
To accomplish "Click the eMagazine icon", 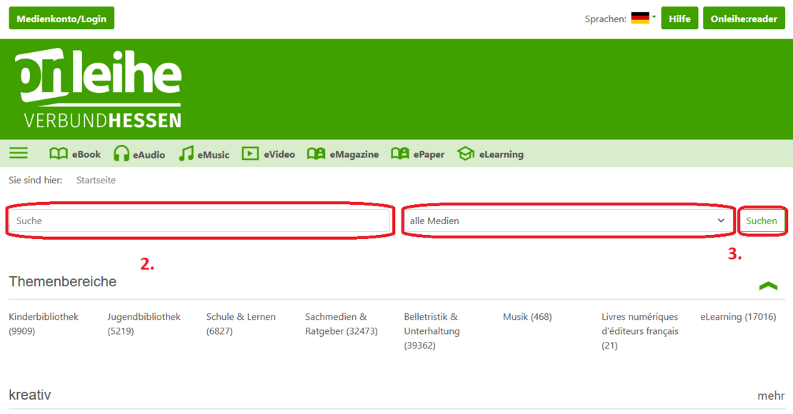I will point(316,154).
